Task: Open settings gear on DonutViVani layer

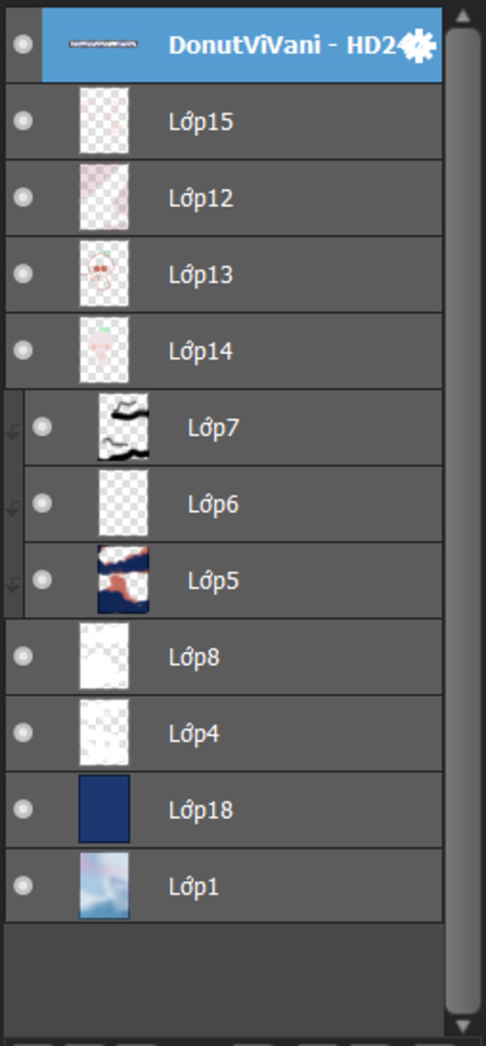Action: [x=419, y=46]
